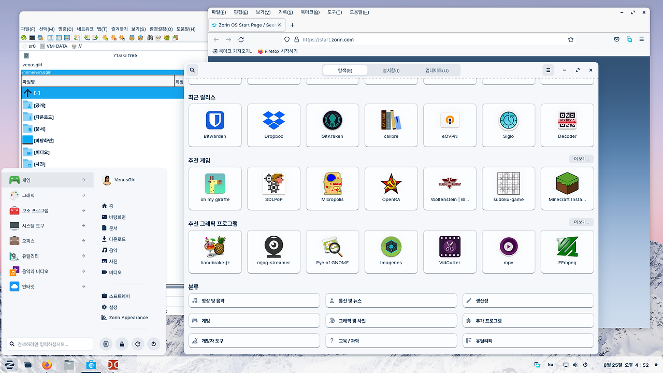Expand the 보조 프로그램 menu category
Viewport: 663px width, 373px height.
pos(48,210)
